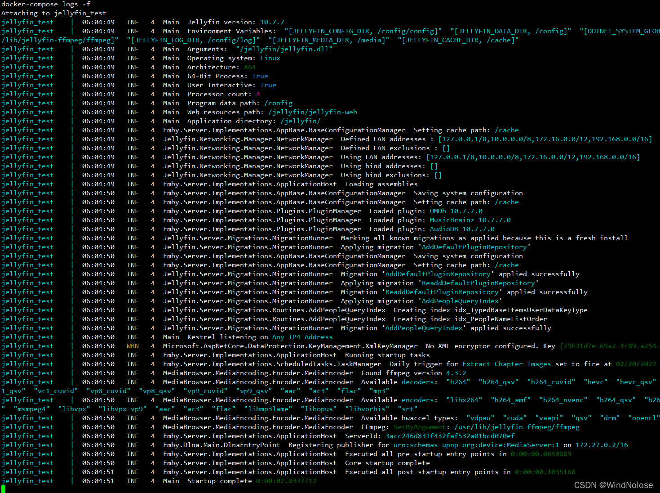
Task: Click the 'vaapi' hwaccel type
Action: tap(549, 418)
